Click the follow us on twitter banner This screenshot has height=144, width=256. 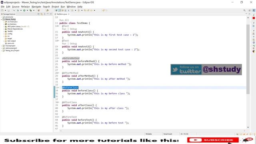pyautogui.click(x=206, y=70)
